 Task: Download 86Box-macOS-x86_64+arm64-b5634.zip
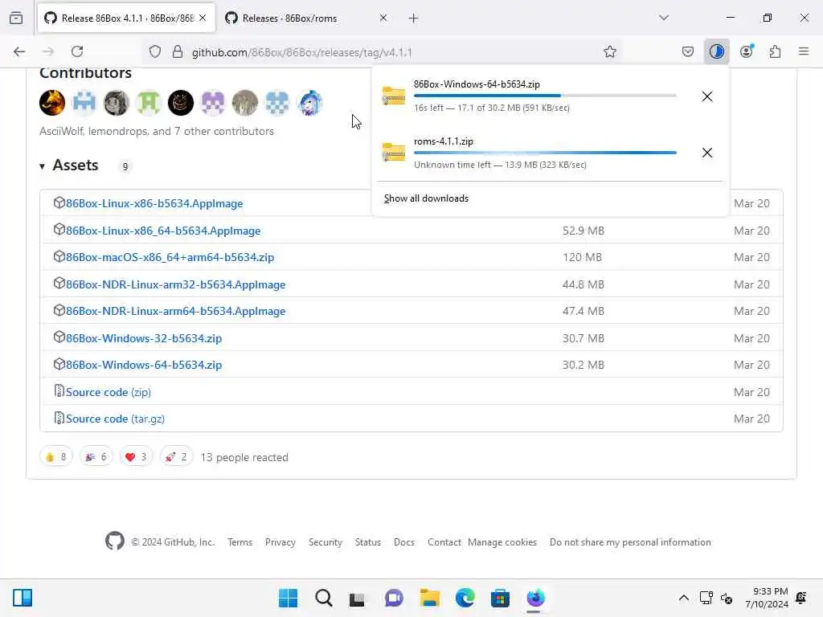170,258
